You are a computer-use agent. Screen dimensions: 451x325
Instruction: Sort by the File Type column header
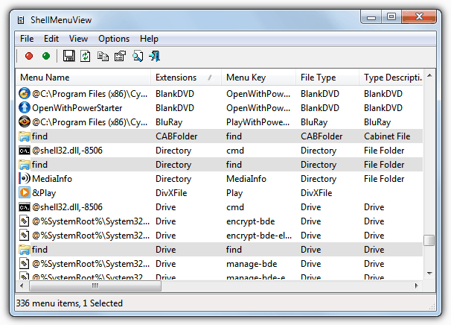(x=327, y=78)
